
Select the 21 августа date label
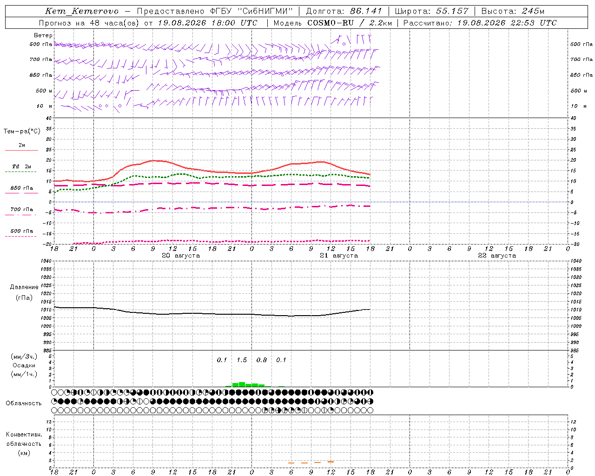pyautogui.click(x=339, y=256)
